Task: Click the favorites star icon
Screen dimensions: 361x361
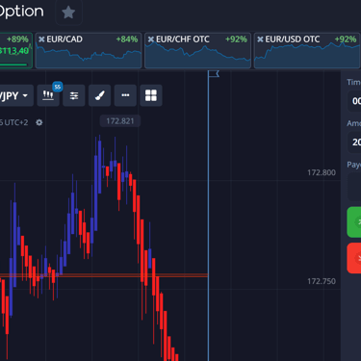Action: pyautogui.click(x=68, y=13)
